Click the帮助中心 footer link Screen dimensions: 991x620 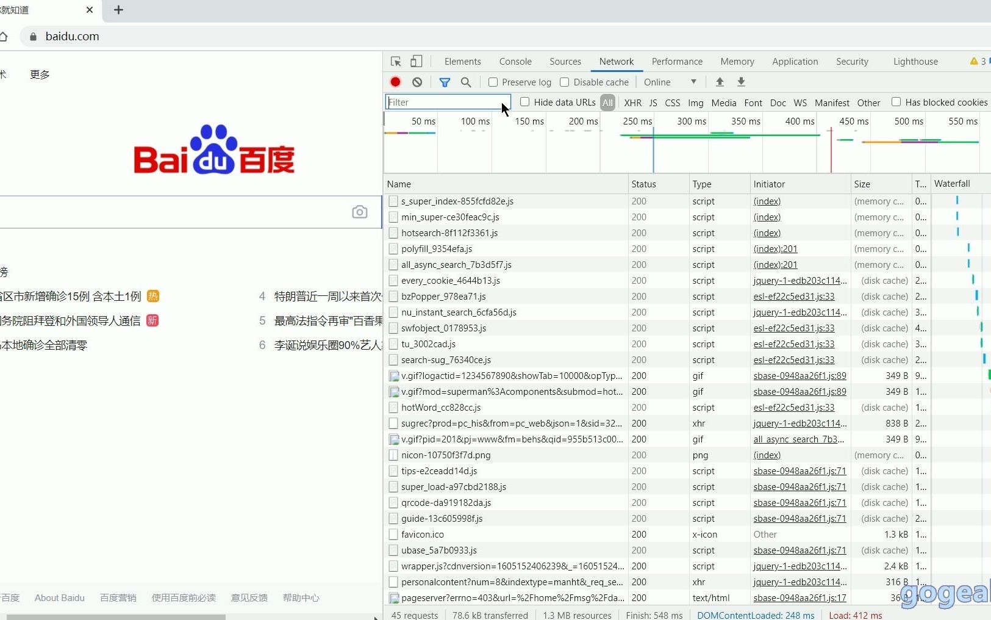(x=301, y=598)
